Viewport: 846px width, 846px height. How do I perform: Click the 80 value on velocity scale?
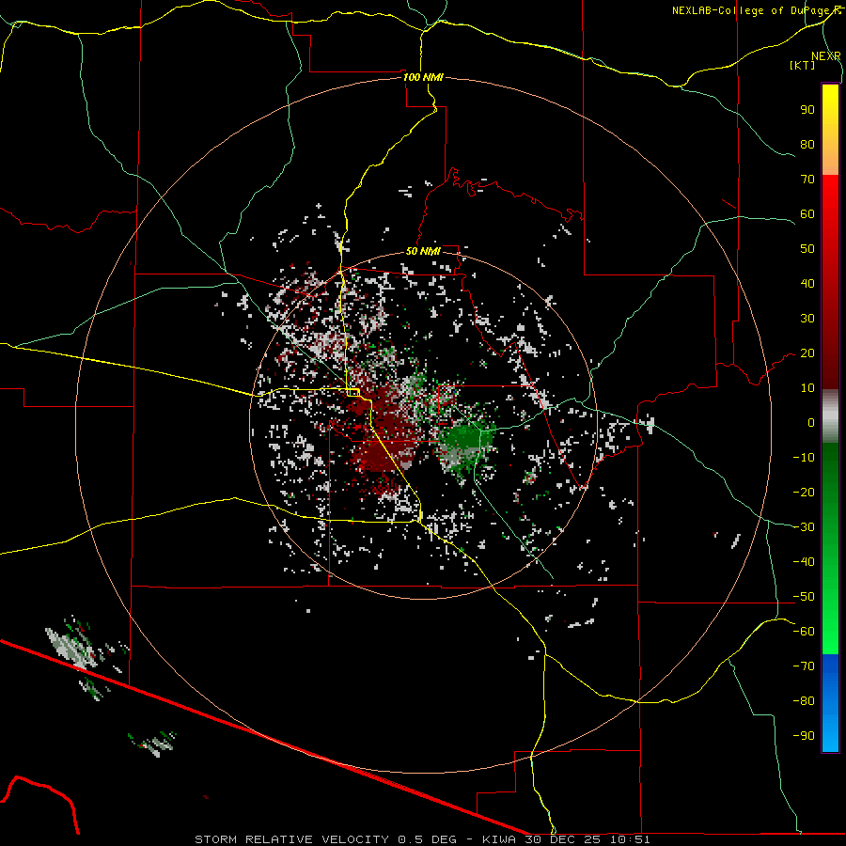[x=807, y=144]
